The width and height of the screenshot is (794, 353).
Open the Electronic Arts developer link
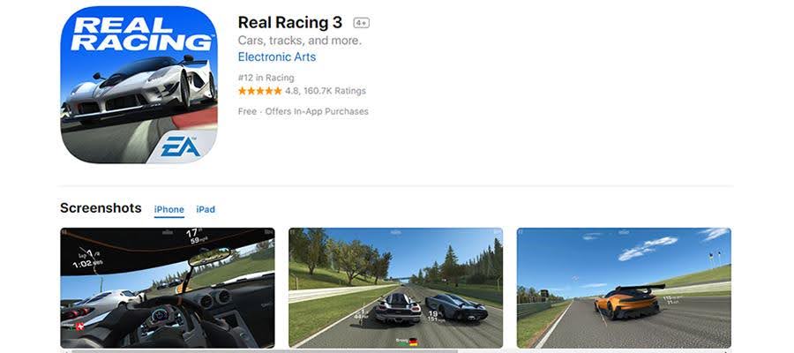276,56
